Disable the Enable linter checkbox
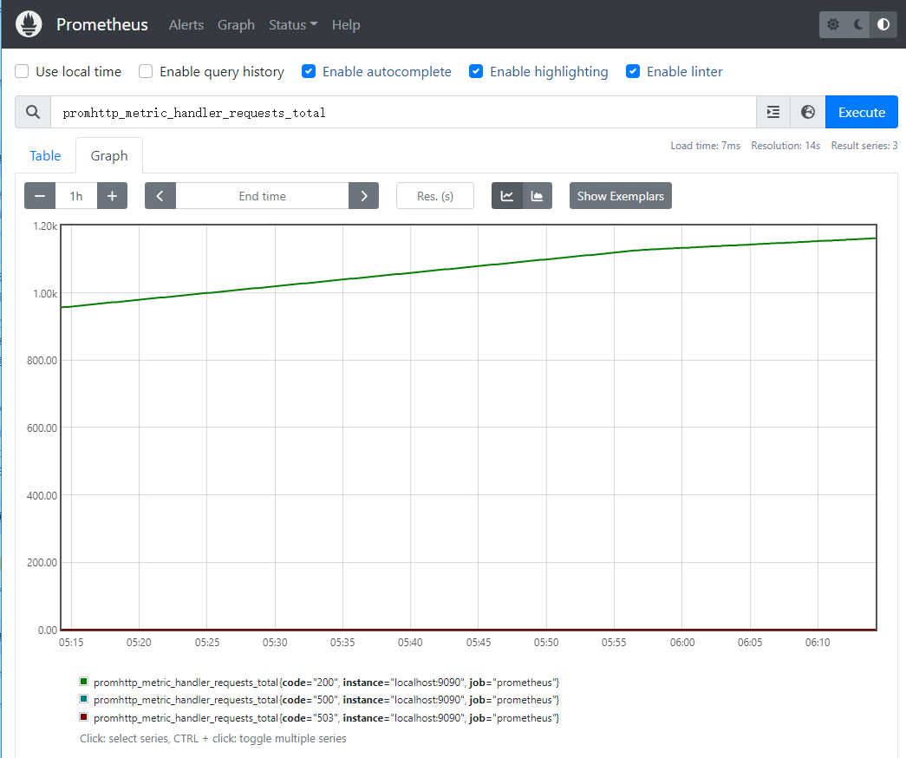The width and height of the screenshot is (906, 758). (x=633, y=72)
